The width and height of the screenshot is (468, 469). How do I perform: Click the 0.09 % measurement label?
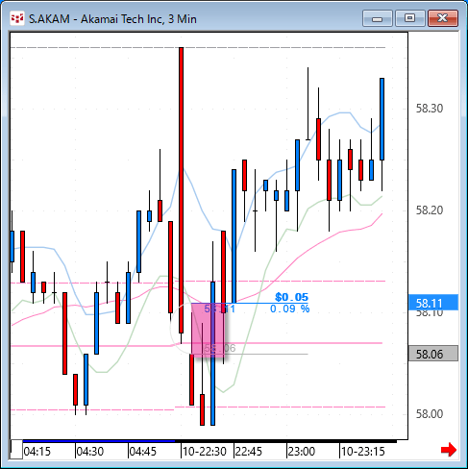290,309
